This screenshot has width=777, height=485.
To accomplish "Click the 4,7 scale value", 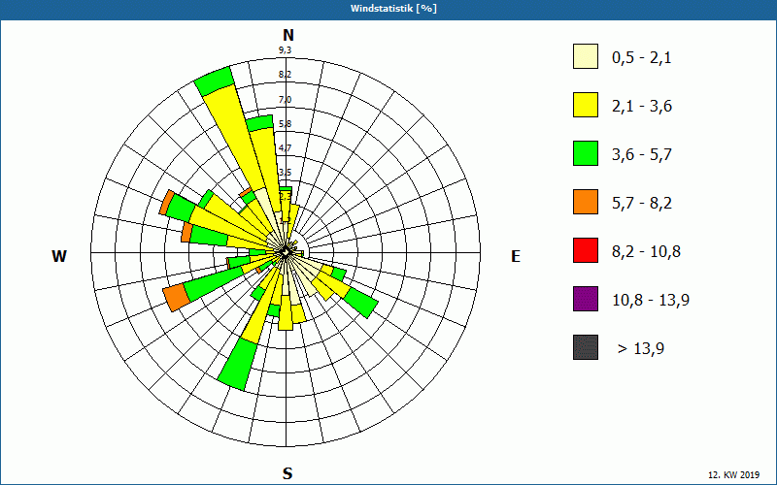I will point(285,147).
